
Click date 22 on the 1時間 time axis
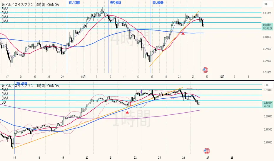coord(135,158)
